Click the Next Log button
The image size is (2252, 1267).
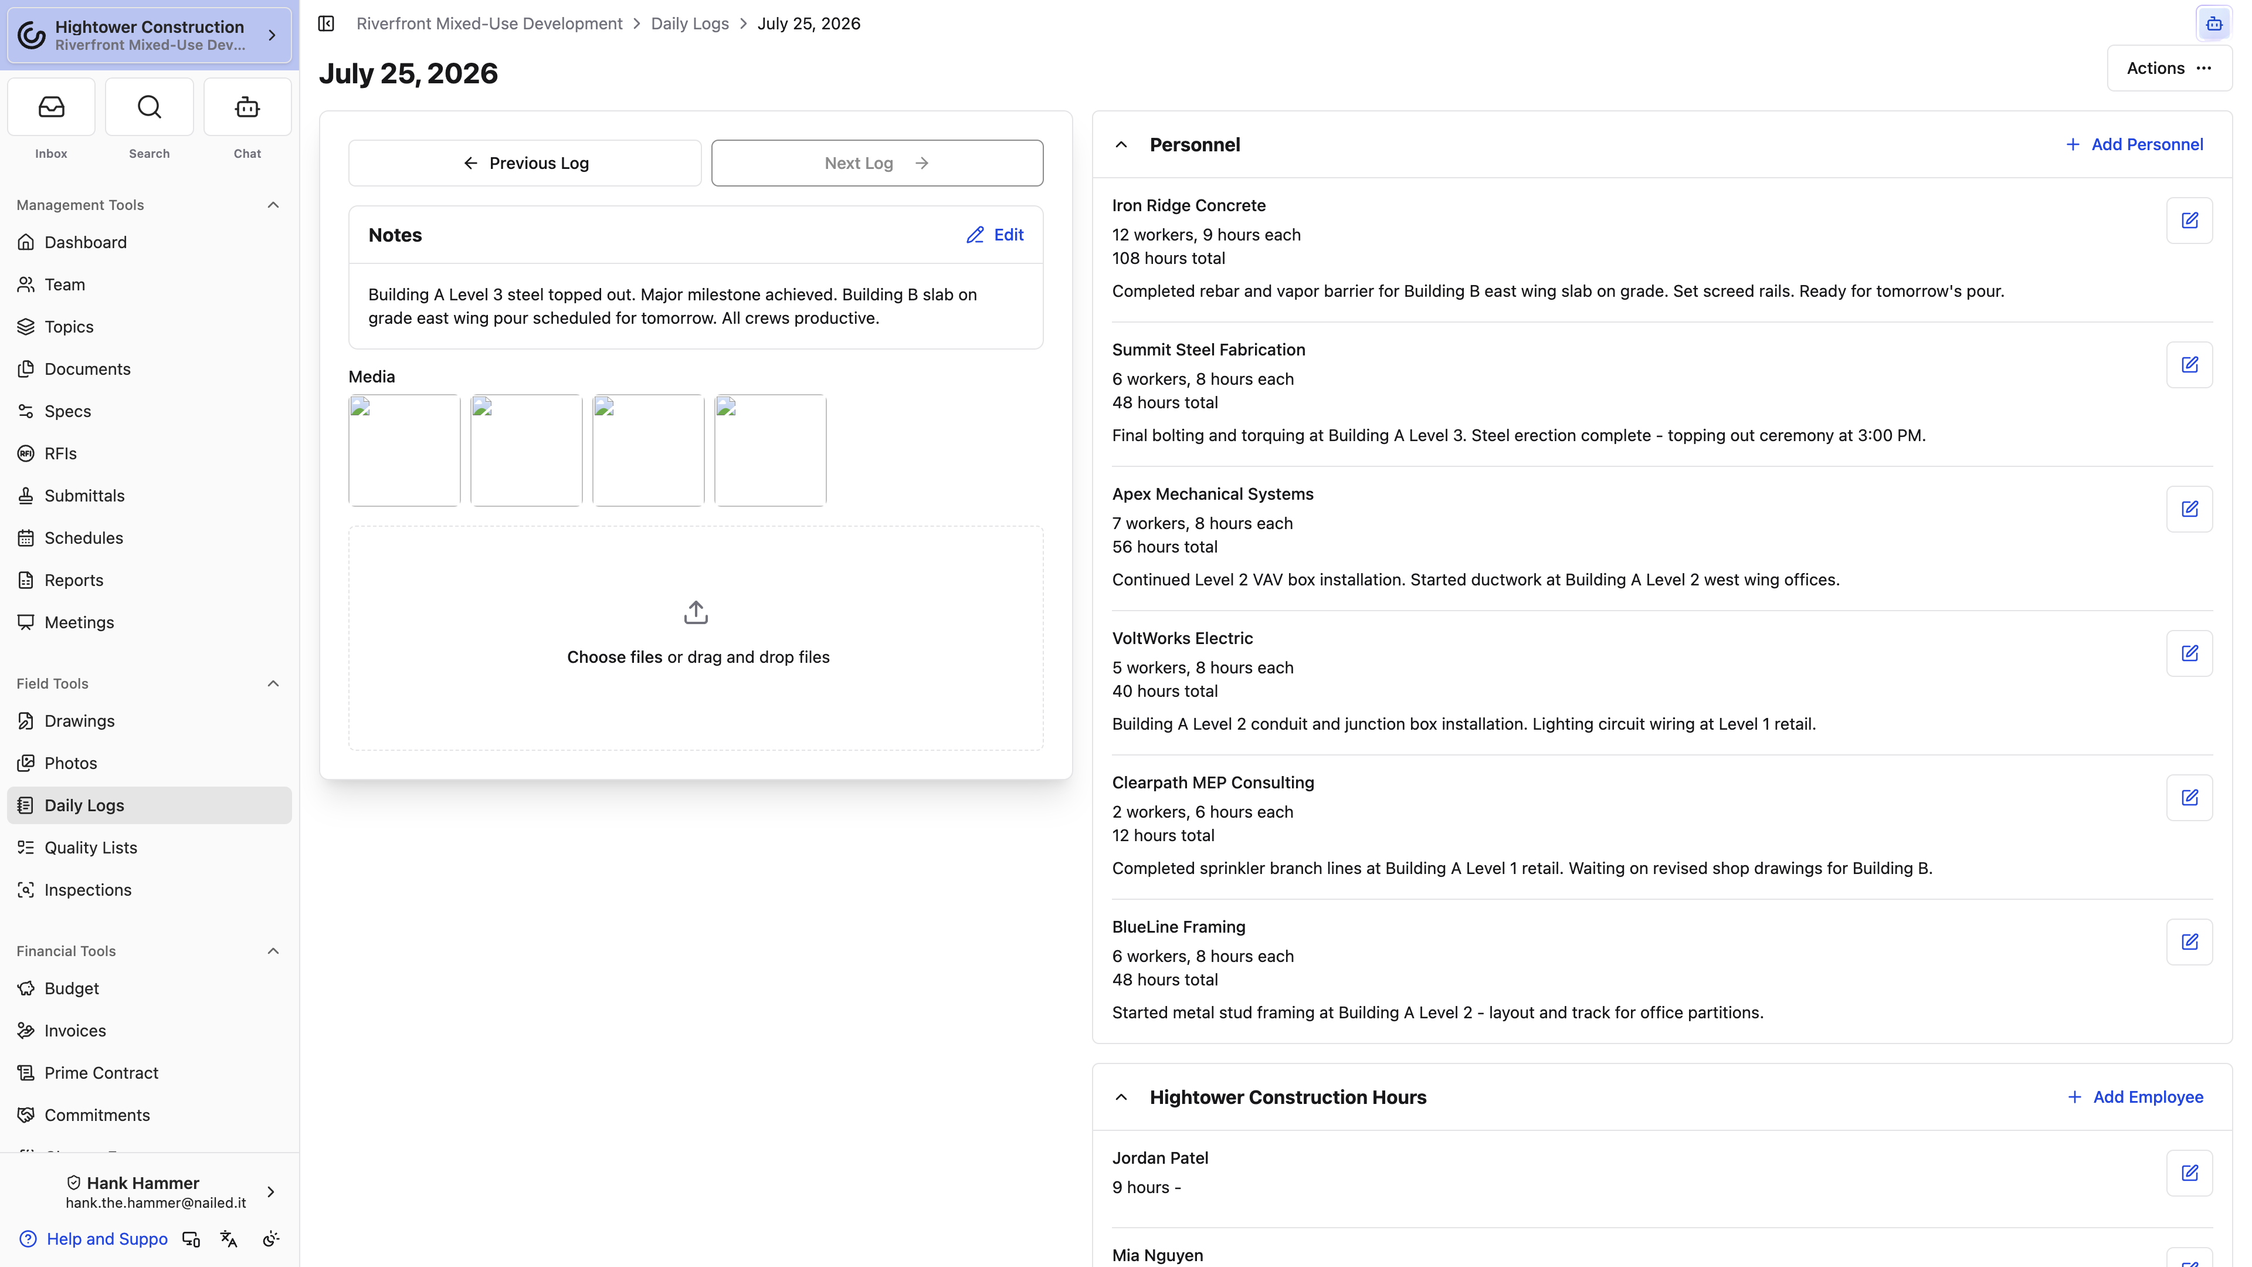(x=877, y=164)
